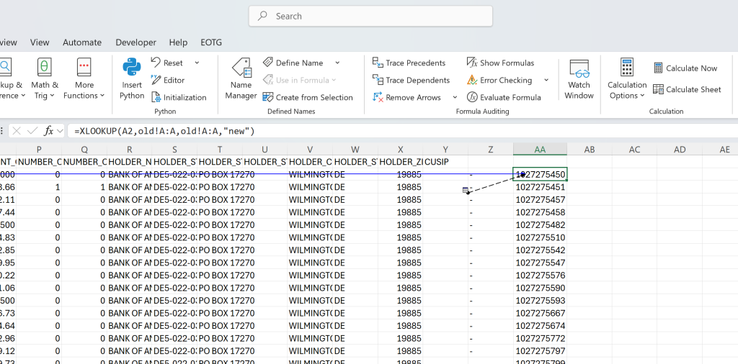Click the Insert Function fx icon
Viewport: 738px width, 364px height.
pos(48,131)
